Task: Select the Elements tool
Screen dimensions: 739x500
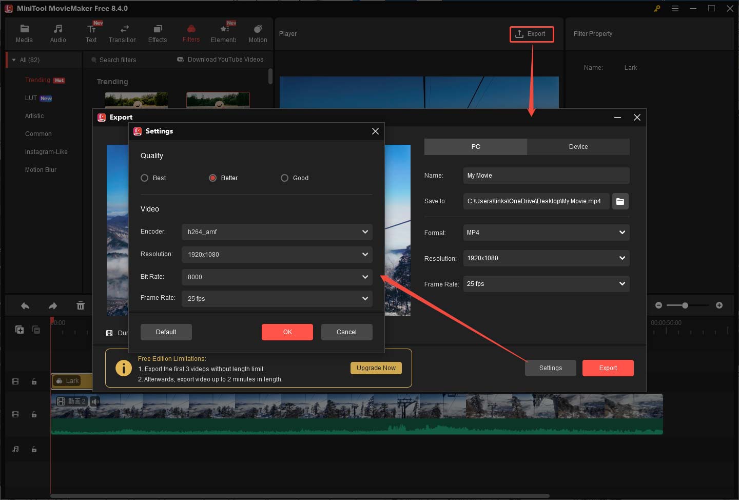Action: (x=223, y=33)
